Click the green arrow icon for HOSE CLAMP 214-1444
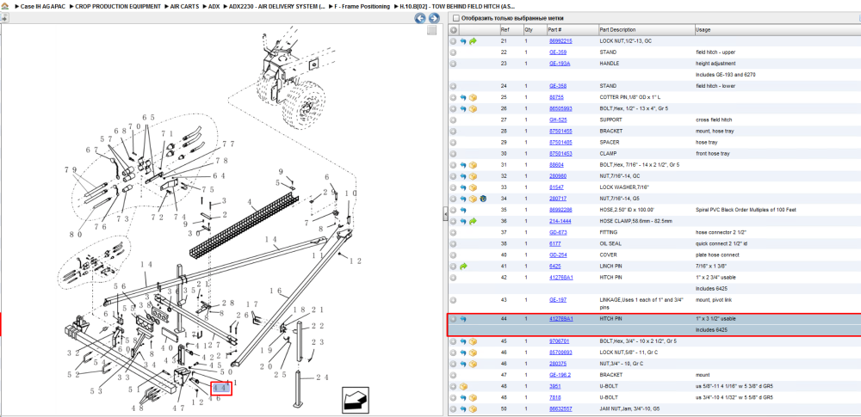Viewport: 861px width, 417px height. pos(473,221)
